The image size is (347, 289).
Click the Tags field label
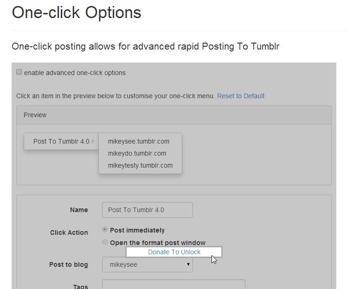tap(80, 286)
